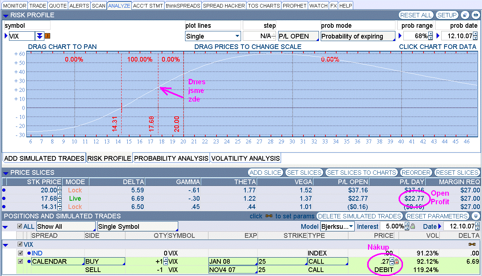482x276 pixels.
Task: Click the blue dot on 14.31 price slice
Action: 4,206
